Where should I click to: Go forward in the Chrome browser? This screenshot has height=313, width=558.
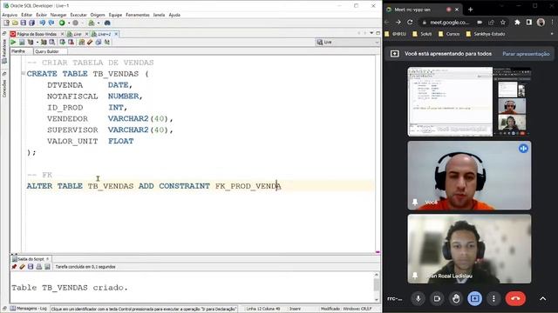click(x=398, y=22)
